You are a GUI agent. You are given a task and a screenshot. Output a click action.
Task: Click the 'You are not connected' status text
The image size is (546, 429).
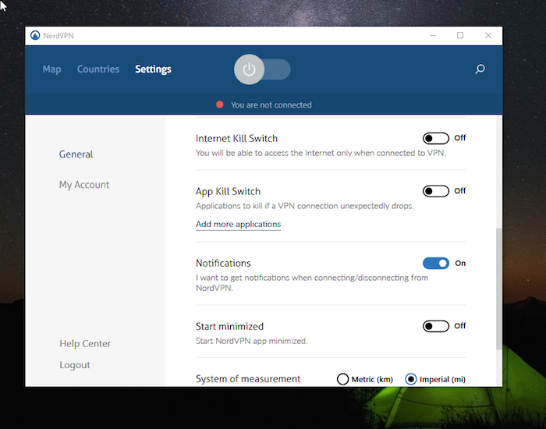coord(271,105)
